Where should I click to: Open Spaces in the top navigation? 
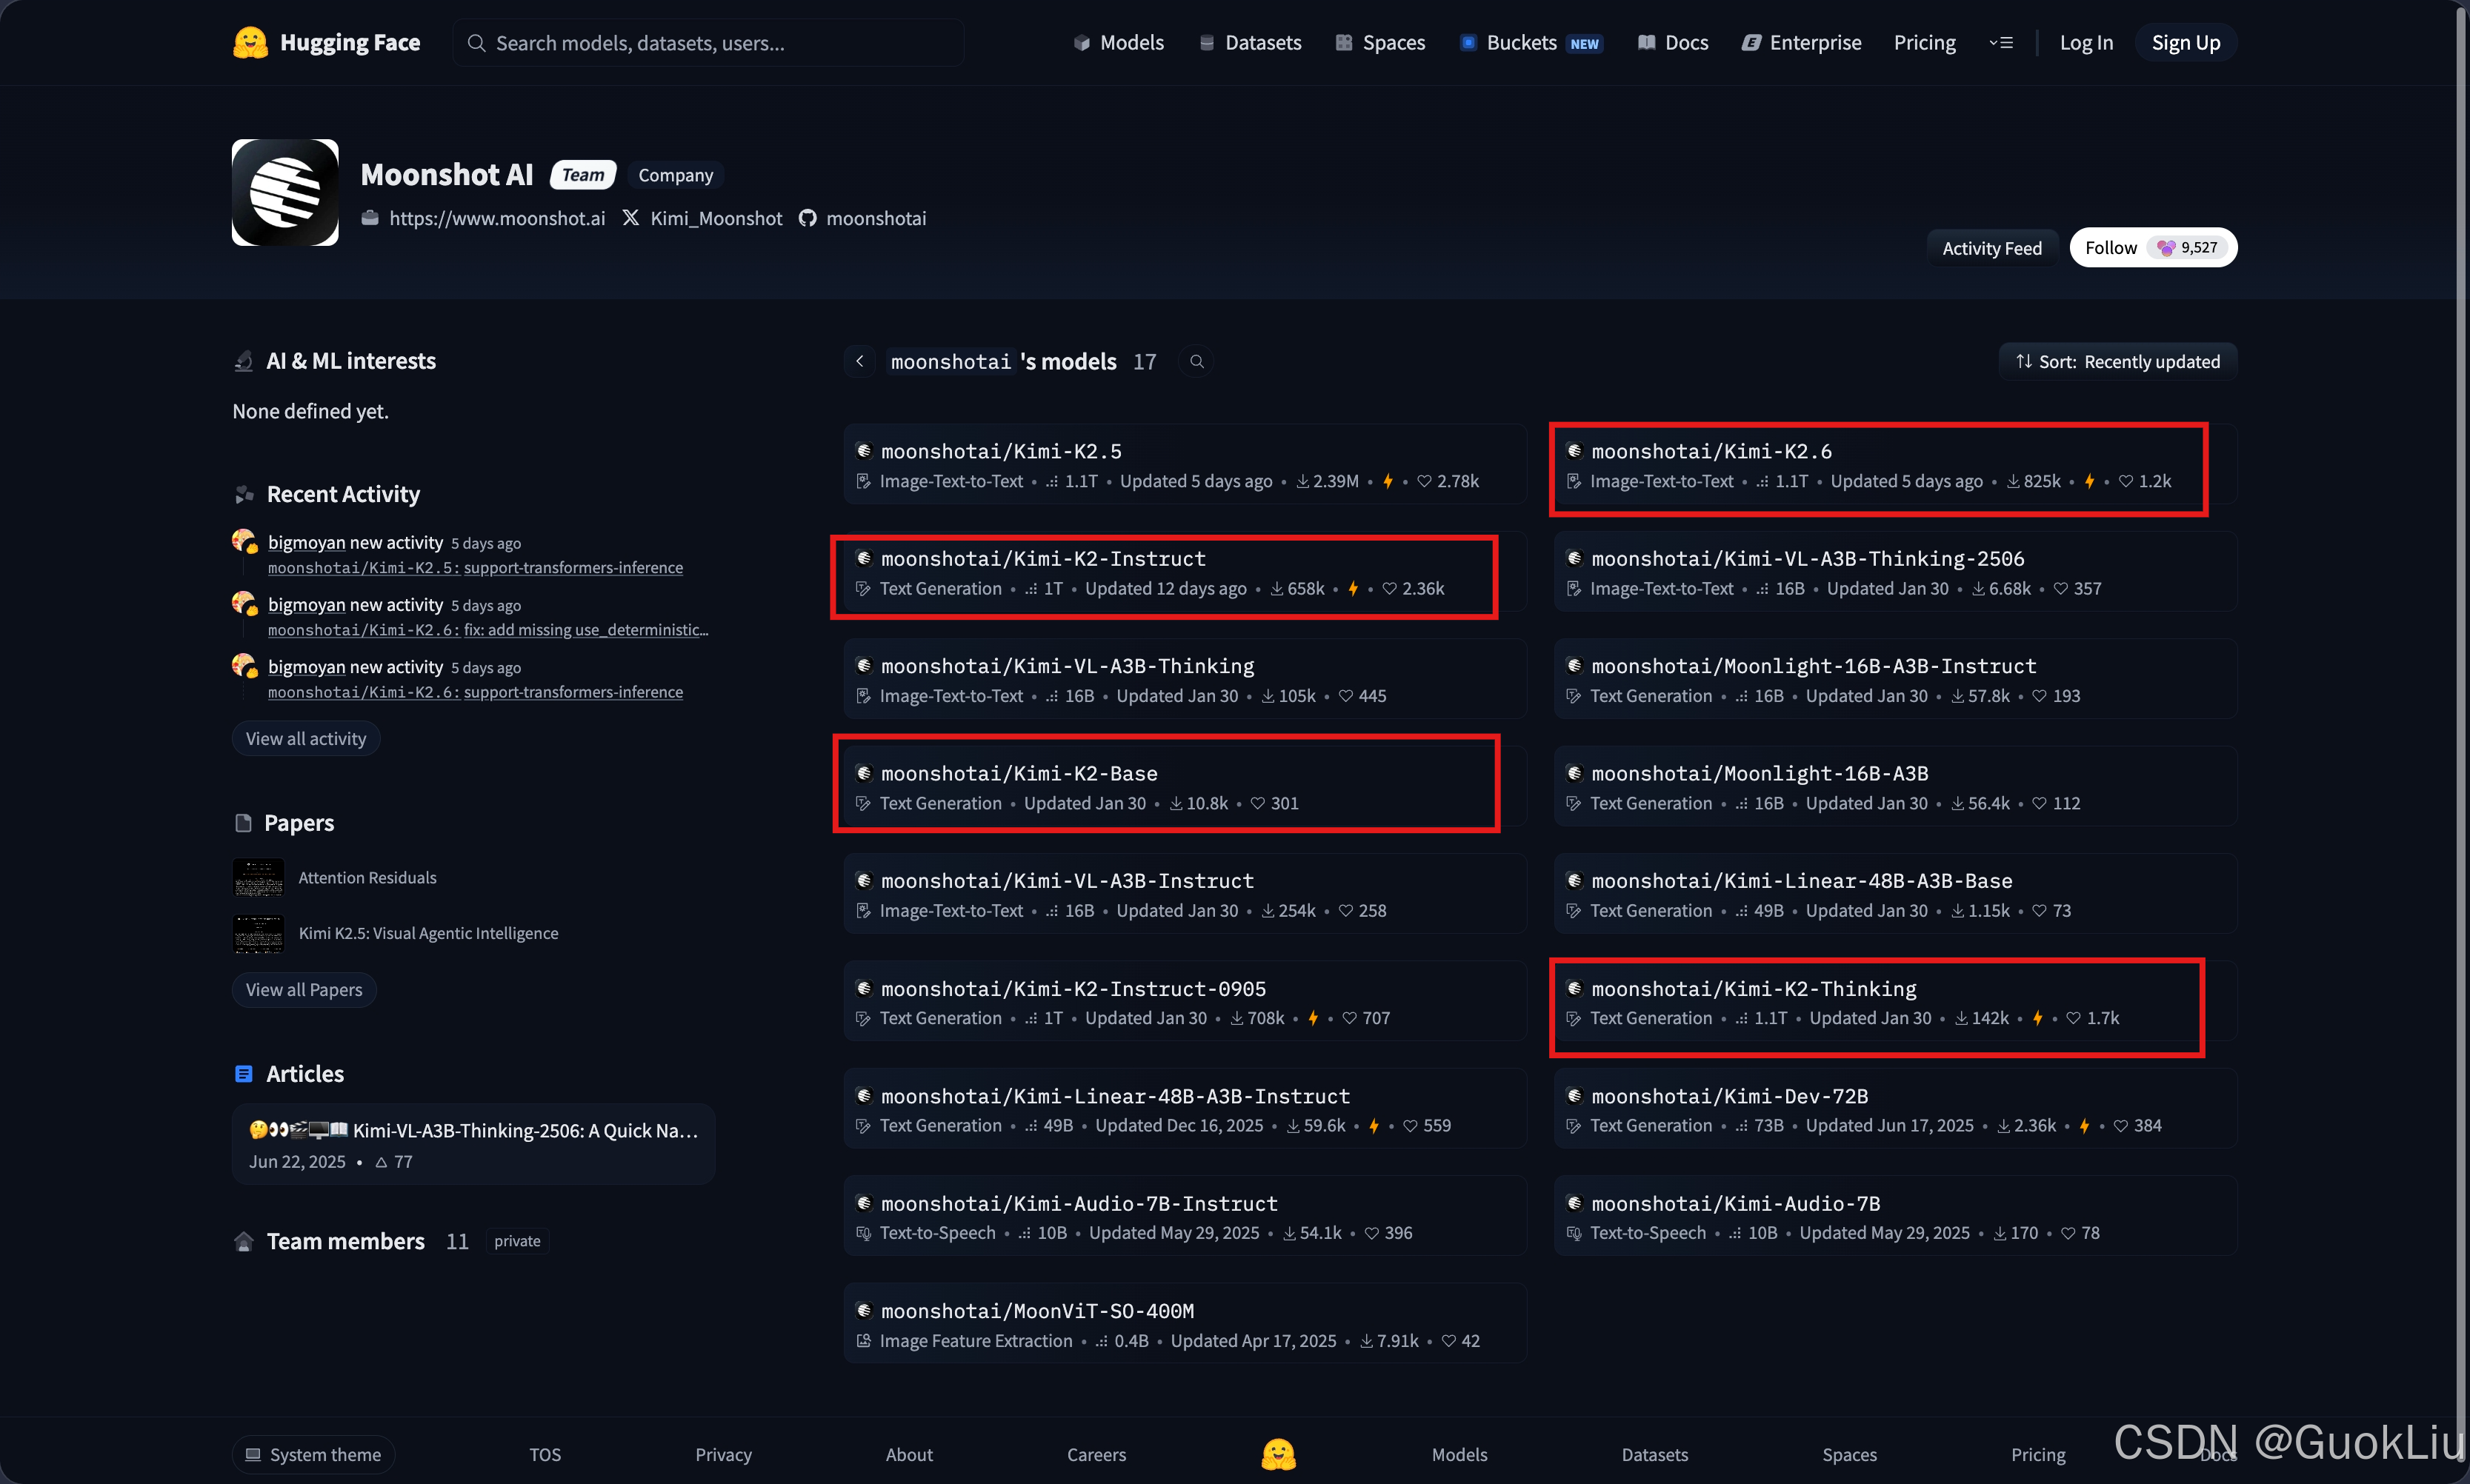(x=1380, y=42)
